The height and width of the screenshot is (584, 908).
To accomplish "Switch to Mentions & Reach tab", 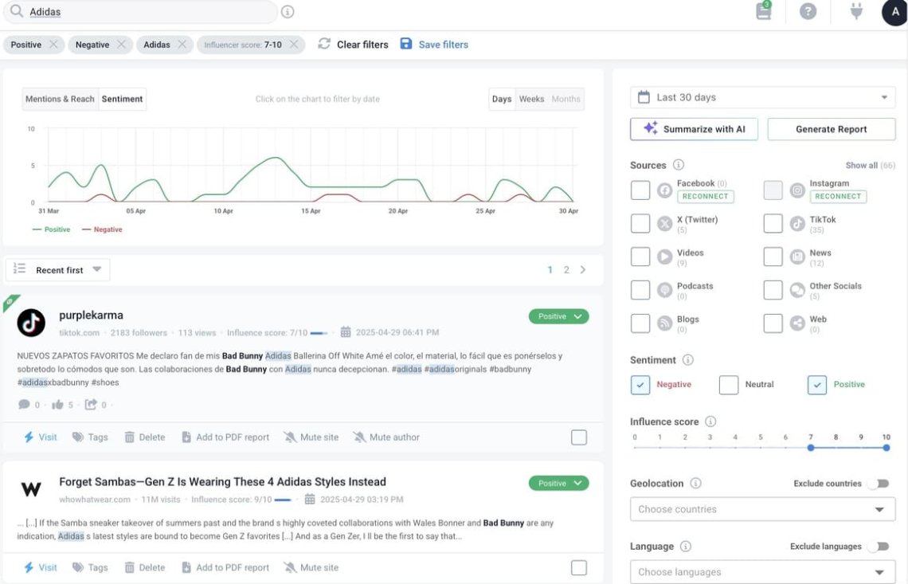I will (x=60, y=99).
